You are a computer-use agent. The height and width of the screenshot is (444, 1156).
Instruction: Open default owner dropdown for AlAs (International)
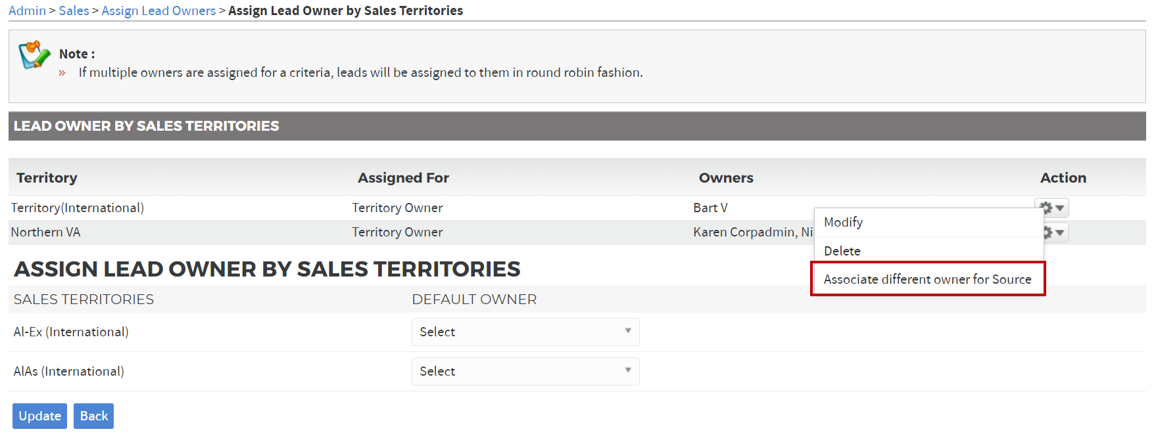click(x=525, y=371)
